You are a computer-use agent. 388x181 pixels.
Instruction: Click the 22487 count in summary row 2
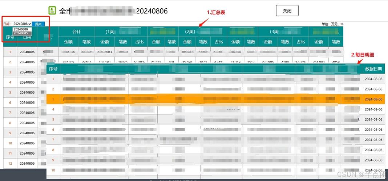tap(86, 62)
